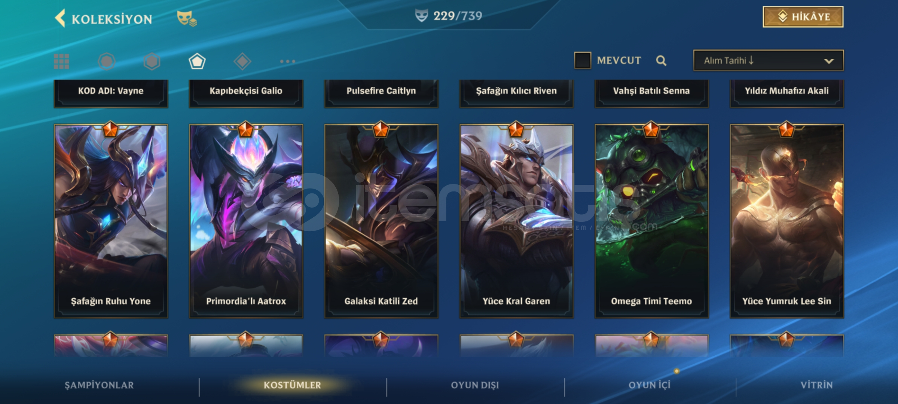The height and width of the screenshot is (404, 898).
Task: Go back using the Koleksiyon arrow
Action: pyautogui.click(x=60, y=18)
